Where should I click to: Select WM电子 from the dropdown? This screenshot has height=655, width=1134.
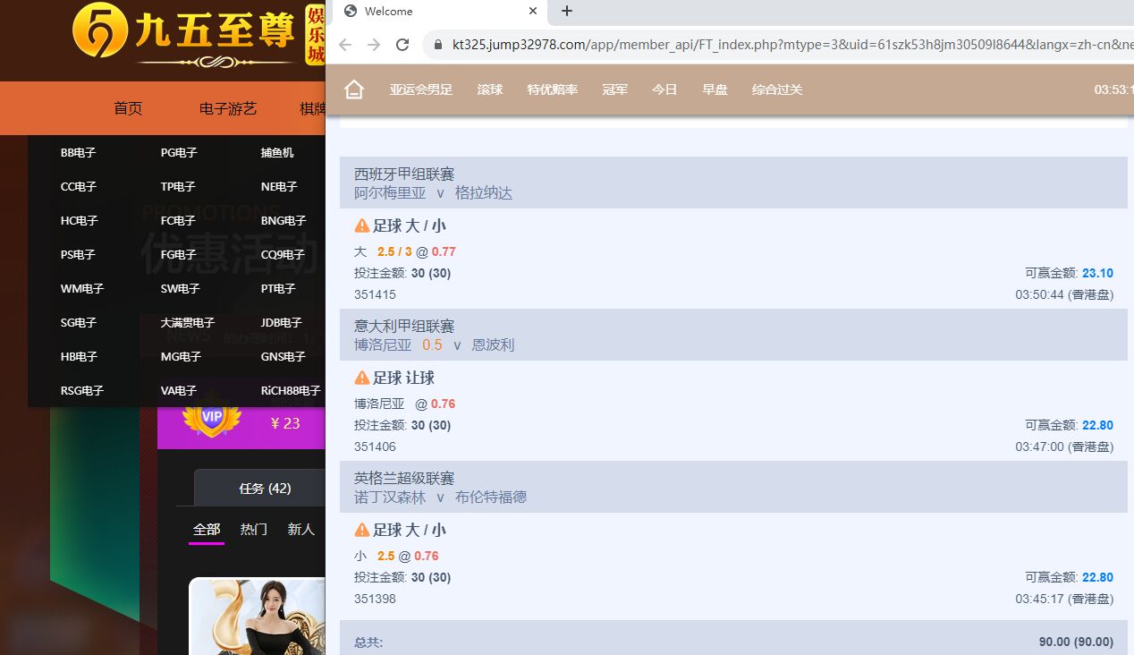pyautogui.click(x=82, y=289)
